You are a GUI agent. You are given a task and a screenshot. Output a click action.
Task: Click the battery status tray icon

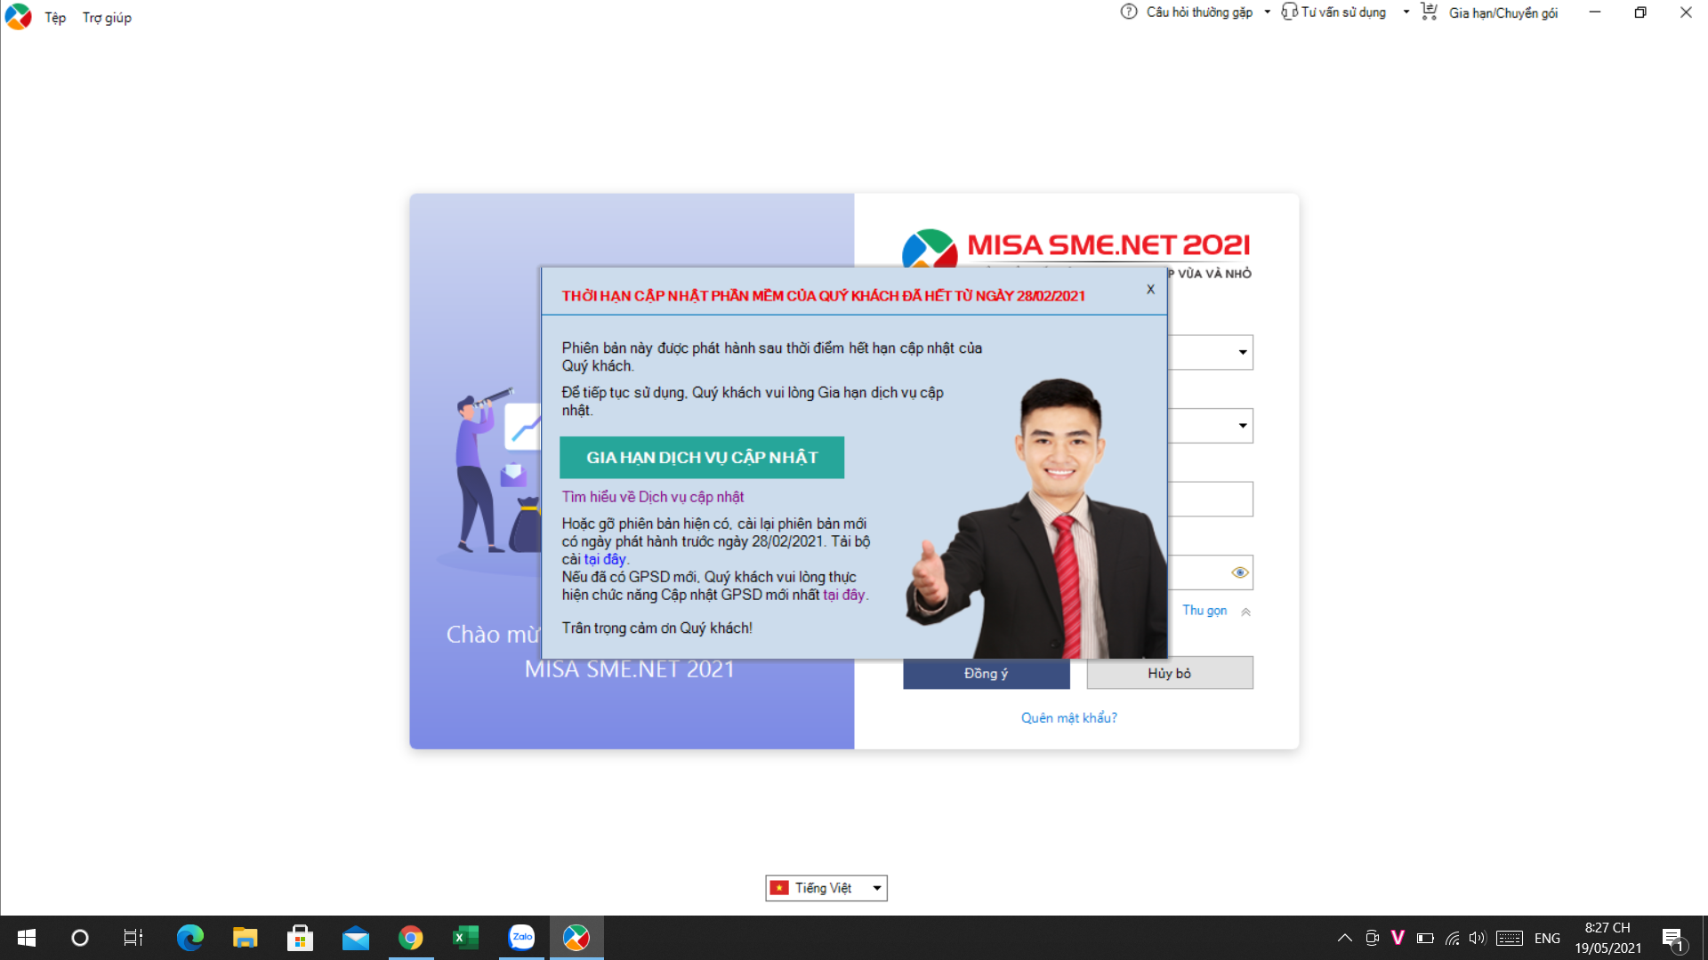[1425, 938]
